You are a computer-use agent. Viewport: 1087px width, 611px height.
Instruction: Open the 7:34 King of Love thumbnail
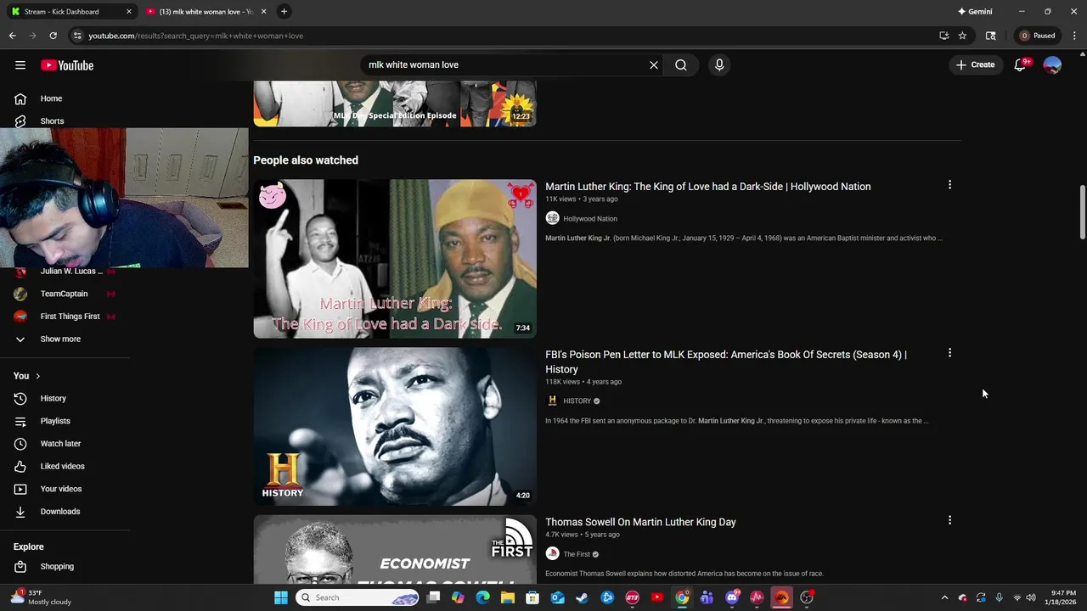coord(395,259)
